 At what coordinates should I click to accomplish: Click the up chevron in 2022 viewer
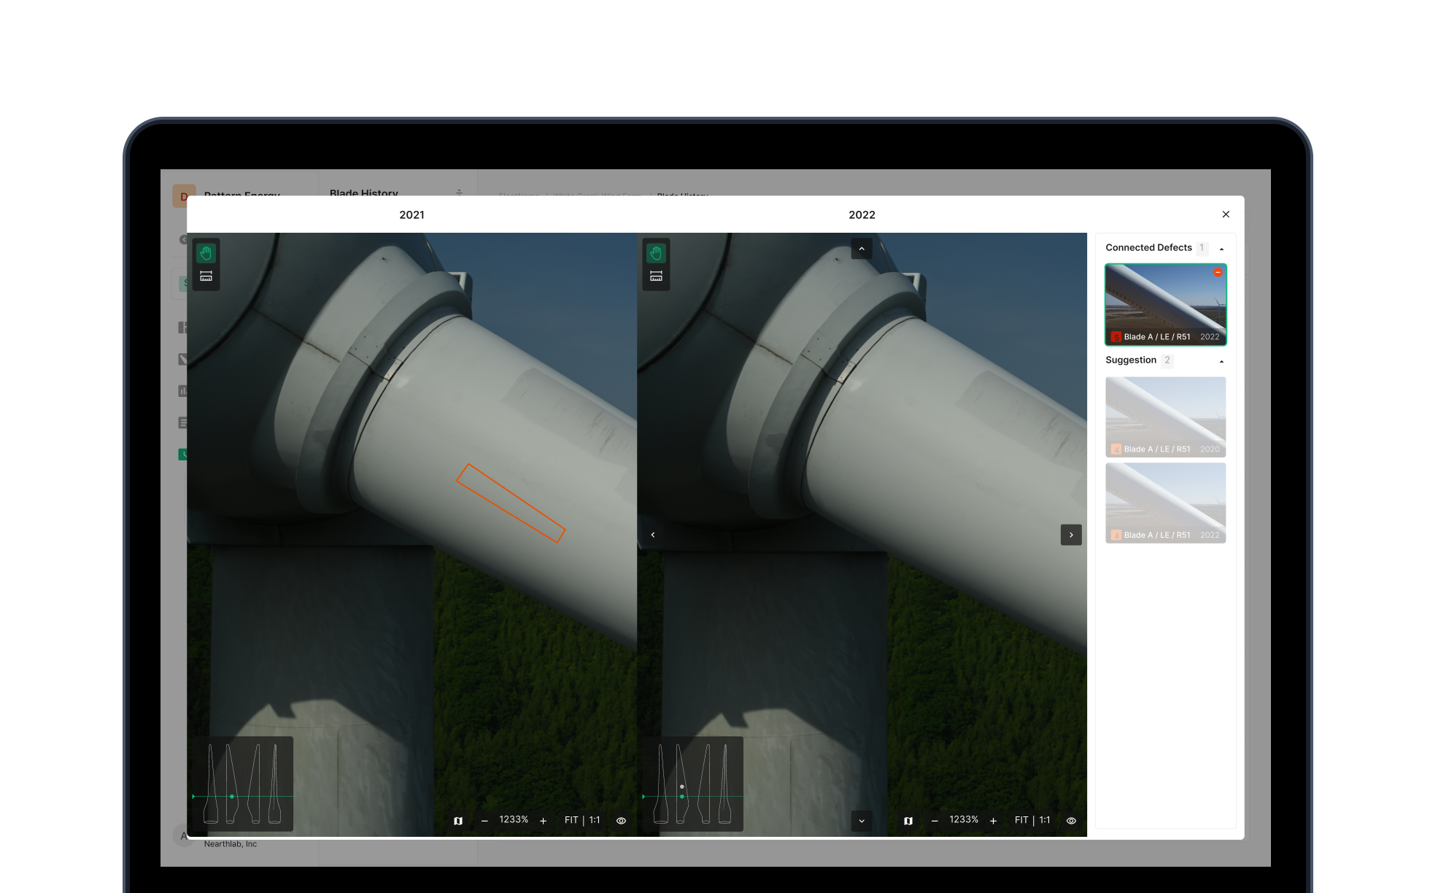(862, 249)
